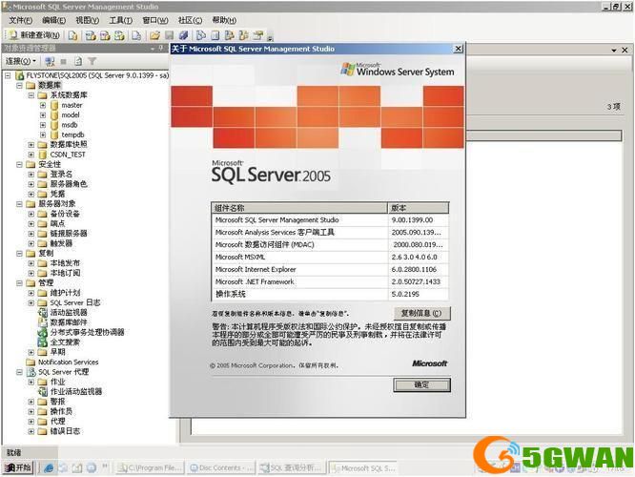Select the Microsoft SQL Server Management Studio row

click(x=330, y=220)
